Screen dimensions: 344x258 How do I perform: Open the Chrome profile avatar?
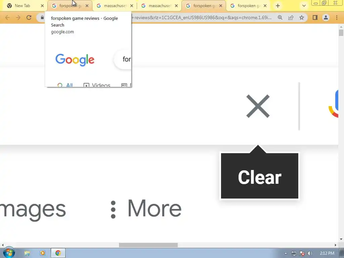point(326,17)
